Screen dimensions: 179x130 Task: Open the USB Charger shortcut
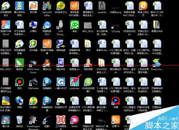[x=61, y=25]
